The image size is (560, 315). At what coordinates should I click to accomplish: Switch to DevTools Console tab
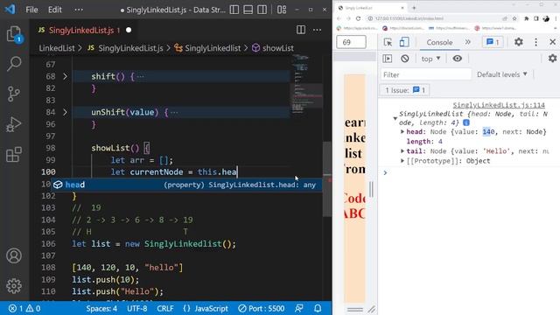point(439,42)
